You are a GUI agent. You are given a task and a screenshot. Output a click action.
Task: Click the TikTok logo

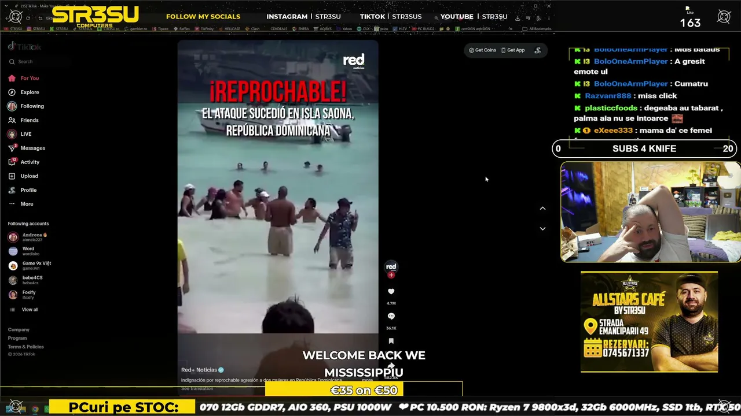tap(24, 47)
